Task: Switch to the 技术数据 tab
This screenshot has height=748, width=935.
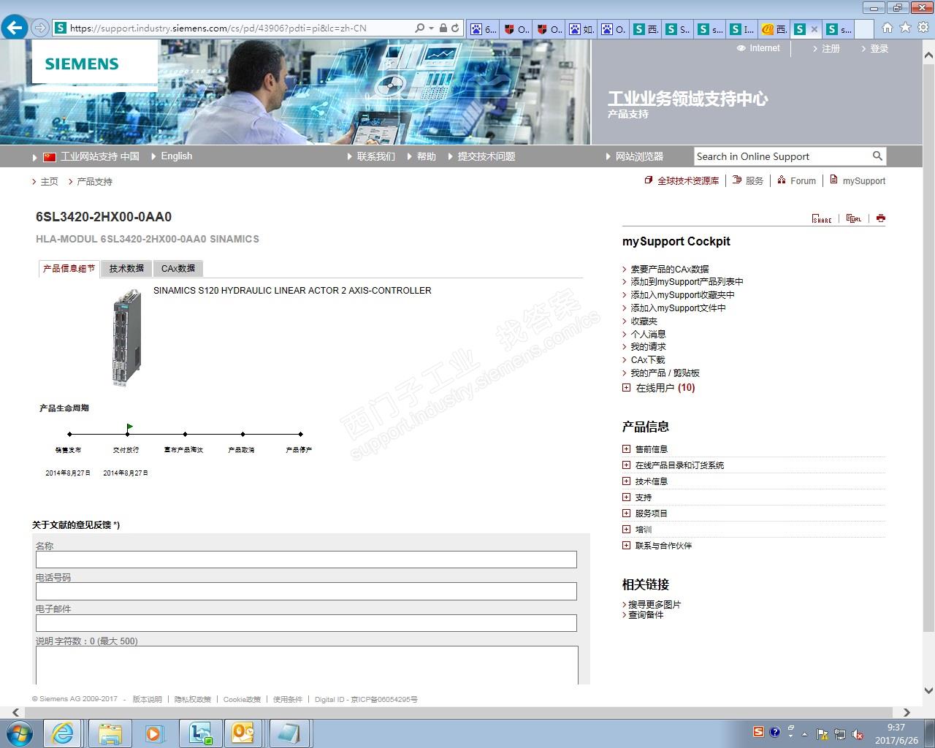Action: (126, 269)
